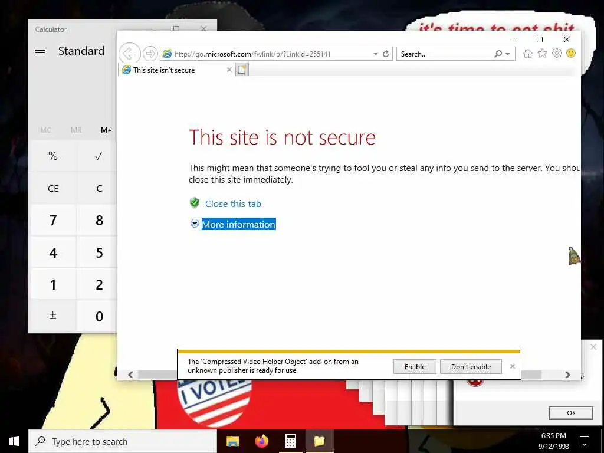Click the More information link
Screen dimensions: 604x453
(238, 224)
